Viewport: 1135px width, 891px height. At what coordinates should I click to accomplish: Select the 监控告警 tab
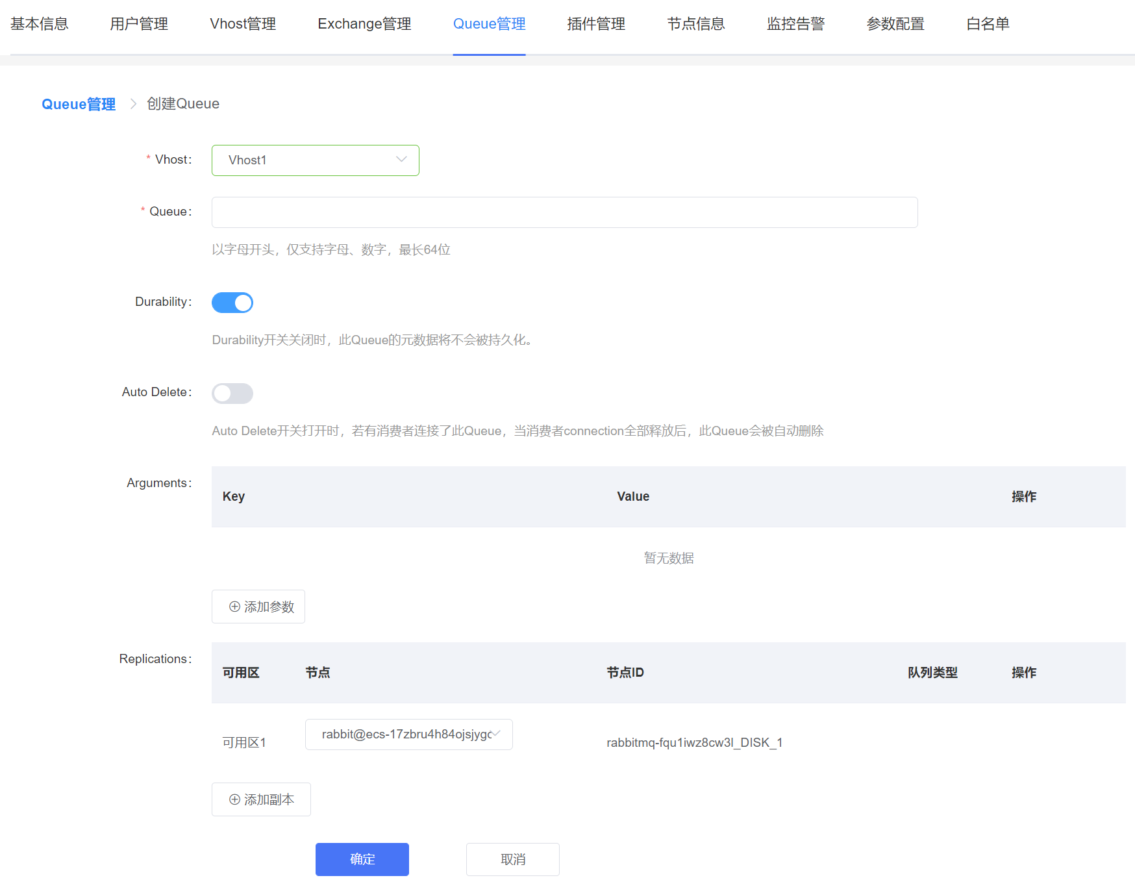click(795, 24)
